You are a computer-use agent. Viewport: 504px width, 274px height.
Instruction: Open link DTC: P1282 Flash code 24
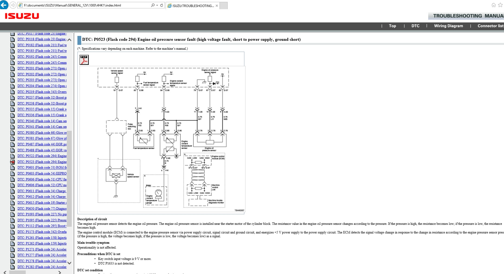[x=42, y=267]
